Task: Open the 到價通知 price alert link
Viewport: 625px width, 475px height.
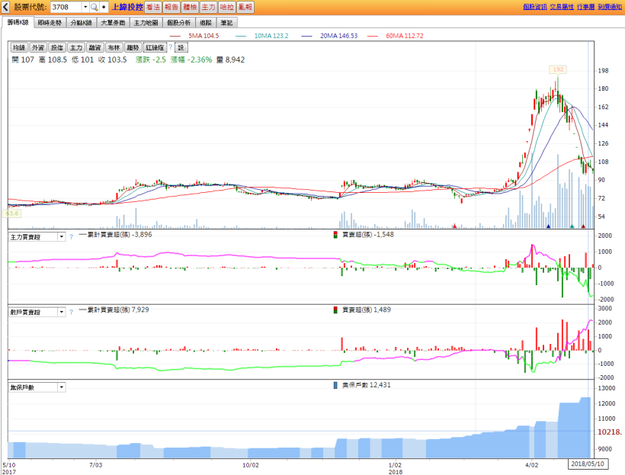Action: tap(609, 7)
